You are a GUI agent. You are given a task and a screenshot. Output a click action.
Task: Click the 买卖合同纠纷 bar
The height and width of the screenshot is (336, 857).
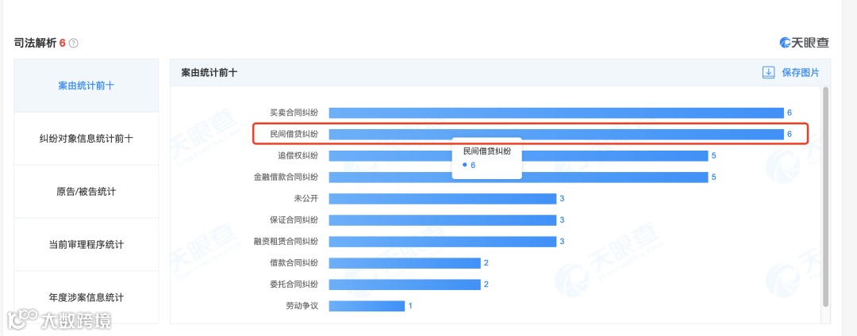click(x=556, y=113)
